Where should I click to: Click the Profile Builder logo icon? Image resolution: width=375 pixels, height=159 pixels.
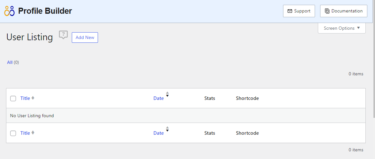[x=10, y=11]
